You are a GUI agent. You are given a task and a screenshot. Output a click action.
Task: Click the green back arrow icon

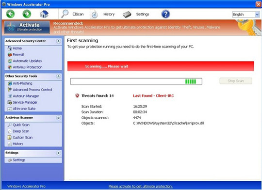(x=10, y=14)
